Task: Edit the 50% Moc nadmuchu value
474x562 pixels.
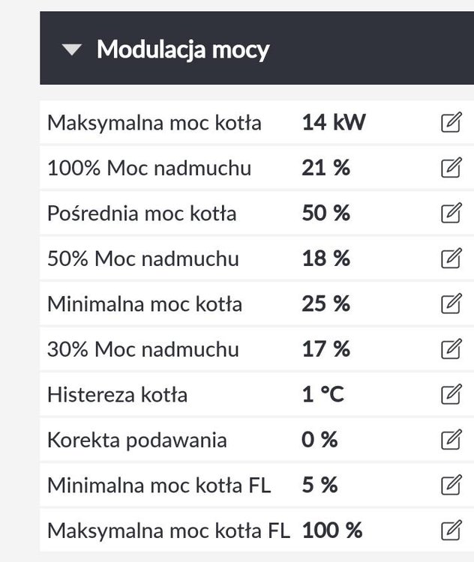Action: pyautogui.click(x=450, y=259)
